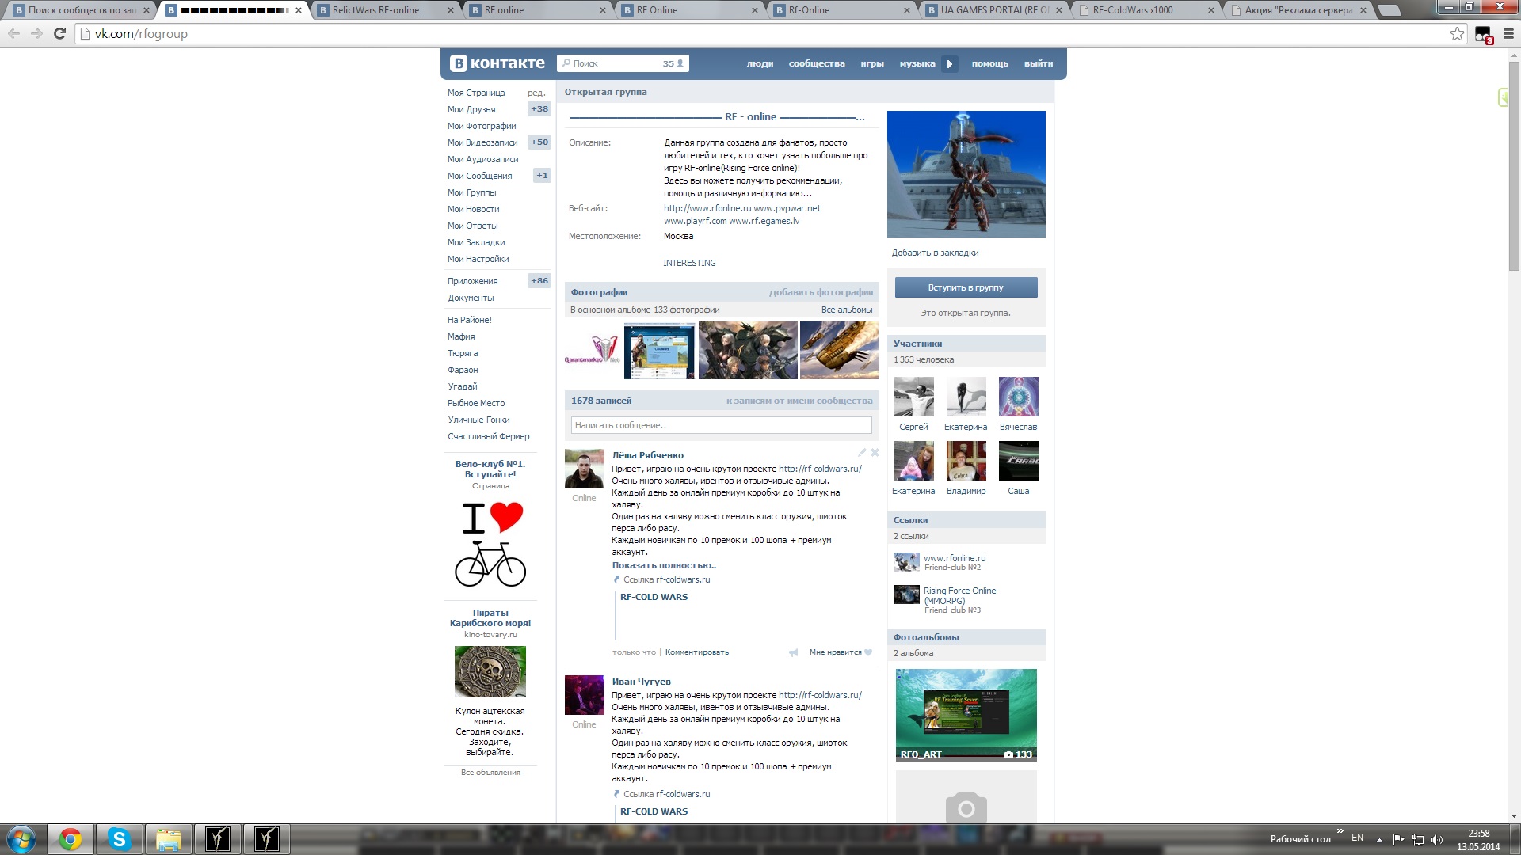Image resolution: width=1521 pixels, height=855 pixels.
Task: Open member Вячеслав avatar
Action: tap(1018, 397)
